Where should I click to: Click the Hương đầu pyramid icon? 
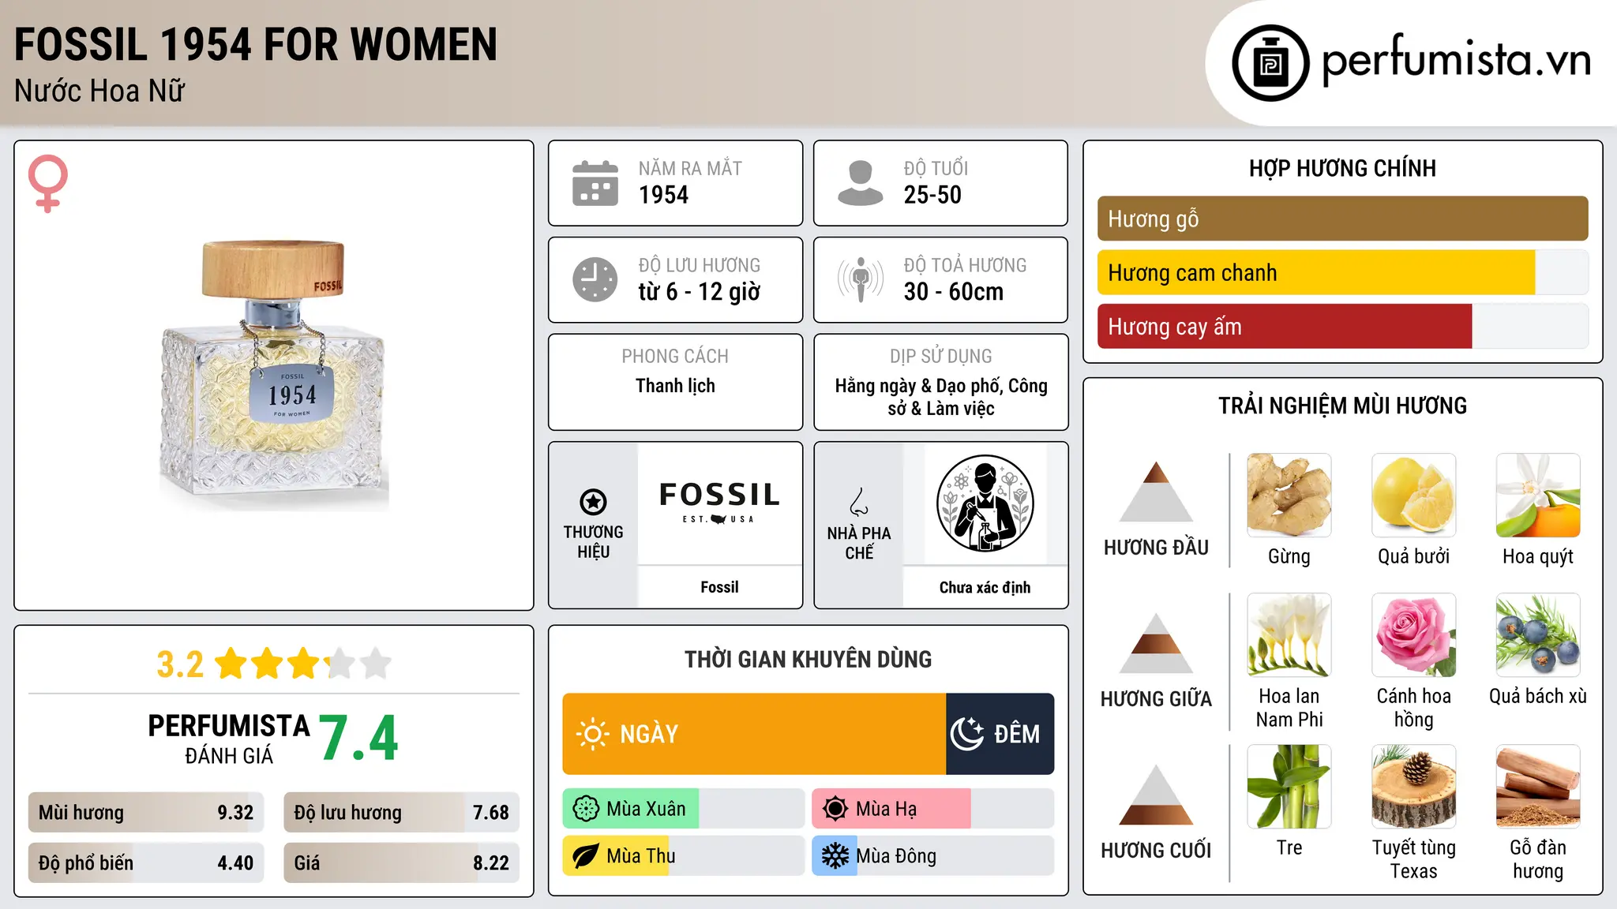(1156, 492)
